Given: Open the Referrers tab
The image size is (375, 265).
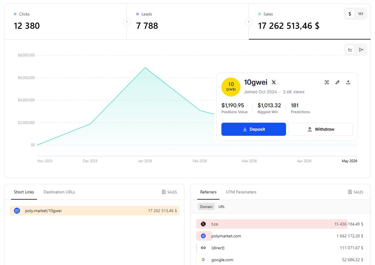Looking at the screenshot, I should 208,192.
